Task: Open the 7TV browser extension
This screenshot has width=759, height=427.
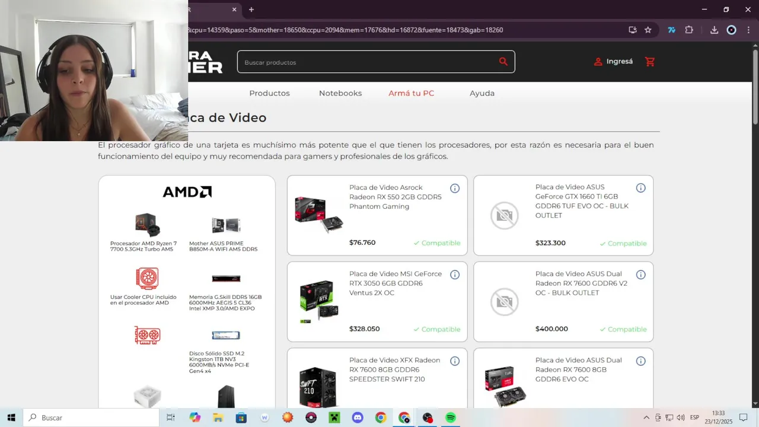Action: tap(671, 30)
